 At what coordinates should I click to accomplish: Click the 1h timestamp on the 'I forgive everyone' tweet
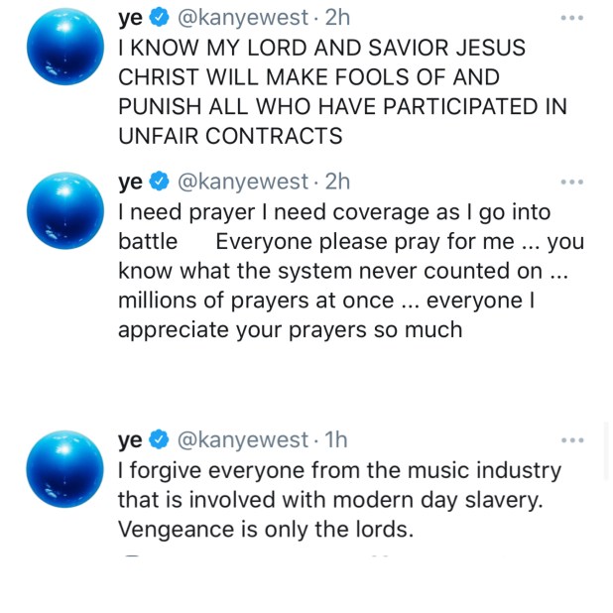pos(336,440)
